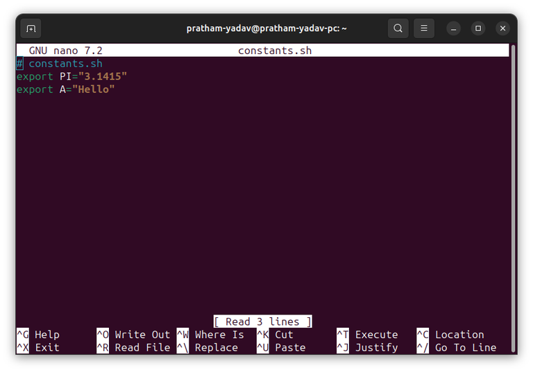The height and width of the screenshot is (372, 533).
Task: Click the '[ Read 3 lines ]' status message
Action: tap(263, 321)
